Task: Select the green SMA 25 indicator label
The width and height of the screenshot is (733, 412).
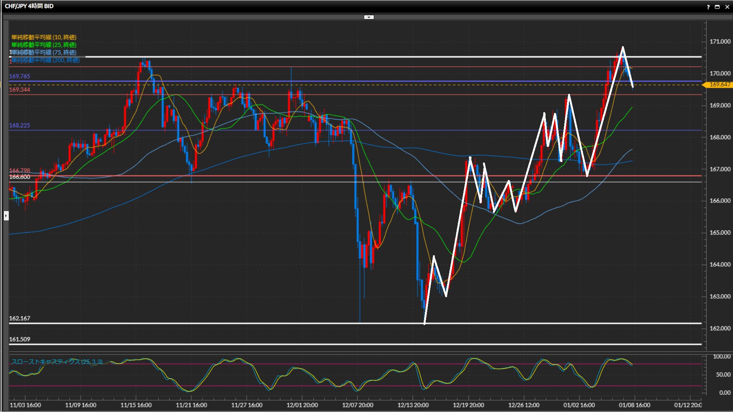Action: (x=44, y=45)
